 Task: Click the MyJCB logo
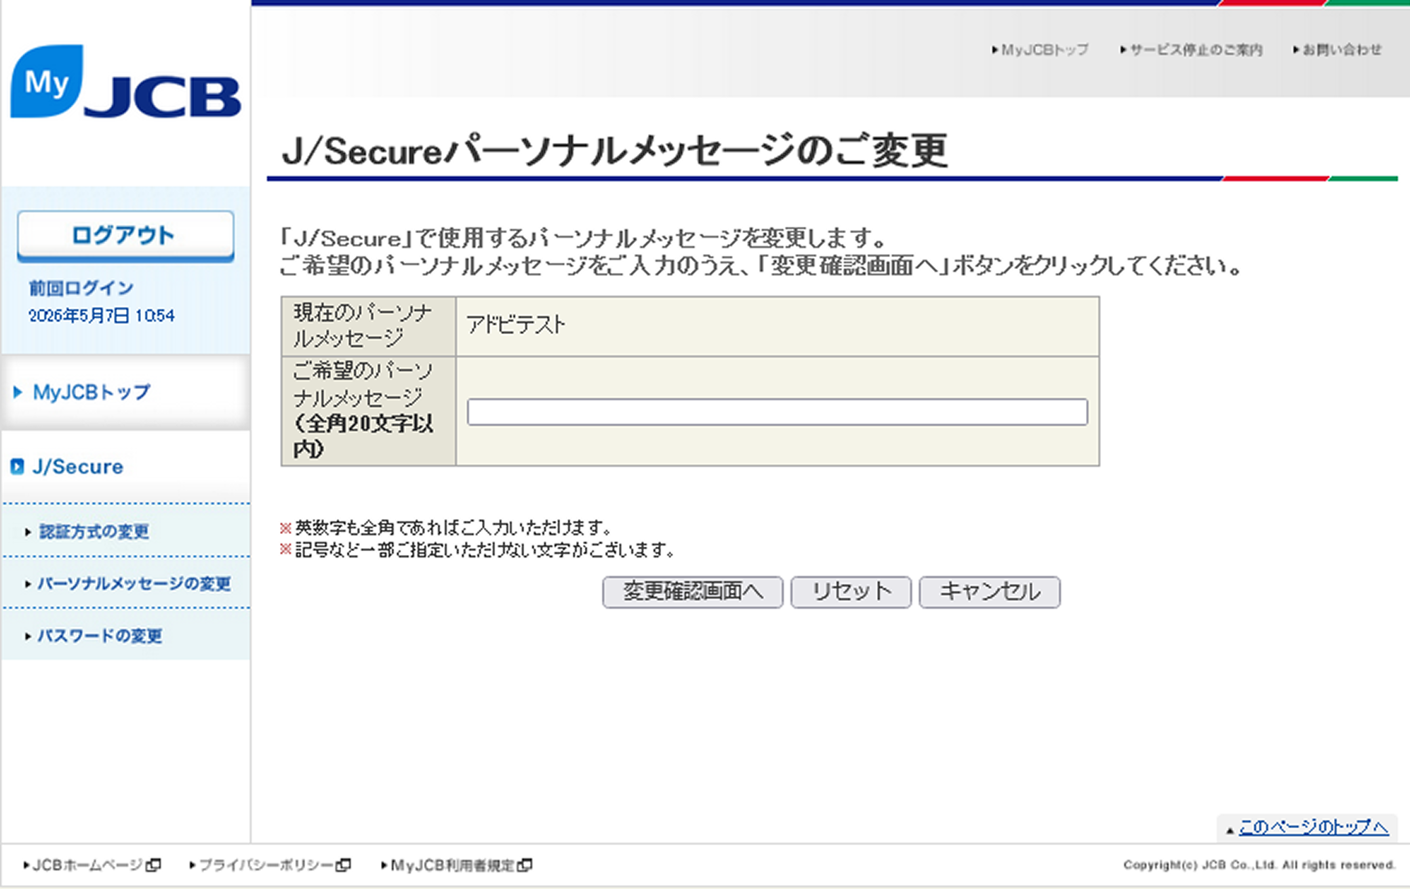pos(125,81)
